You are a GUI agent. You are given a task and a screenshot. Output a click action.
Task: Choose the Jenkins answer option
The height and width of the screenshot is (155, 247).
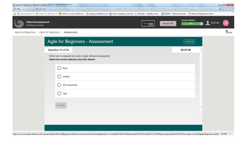[59, 77]
